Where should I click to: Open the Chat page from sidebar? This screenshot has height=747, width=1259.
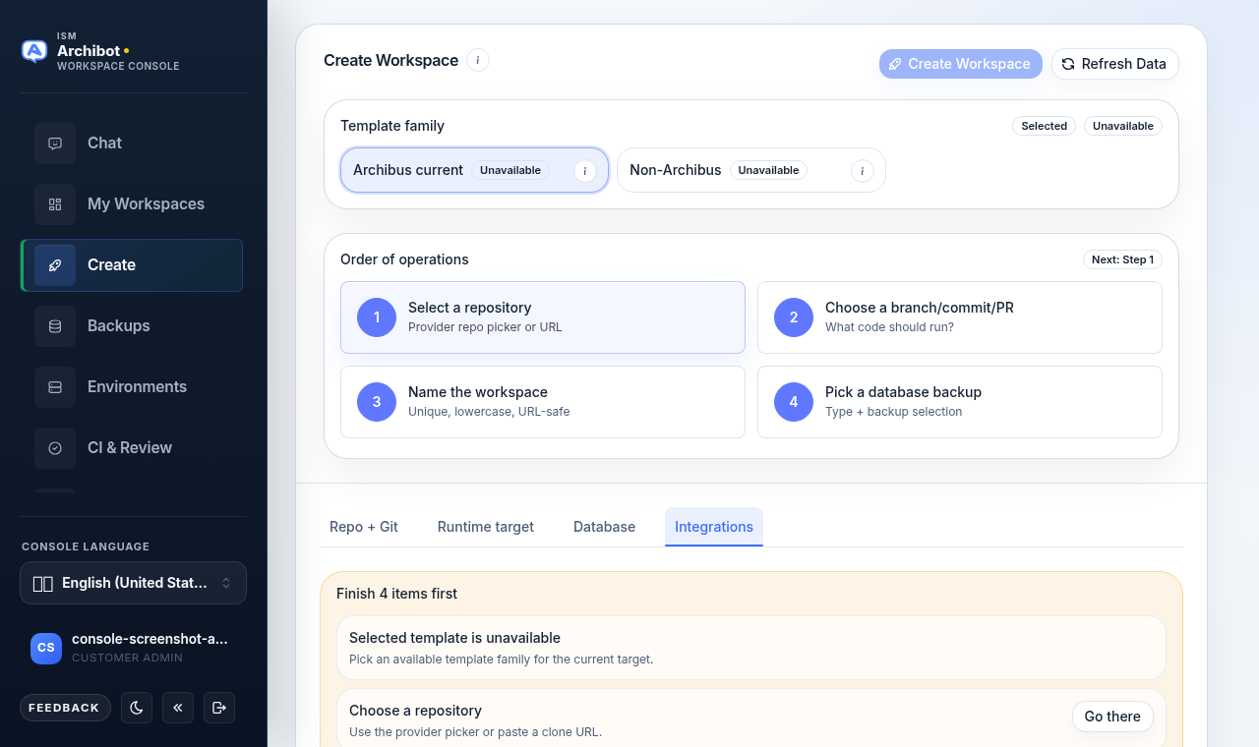tap(132, 143)
